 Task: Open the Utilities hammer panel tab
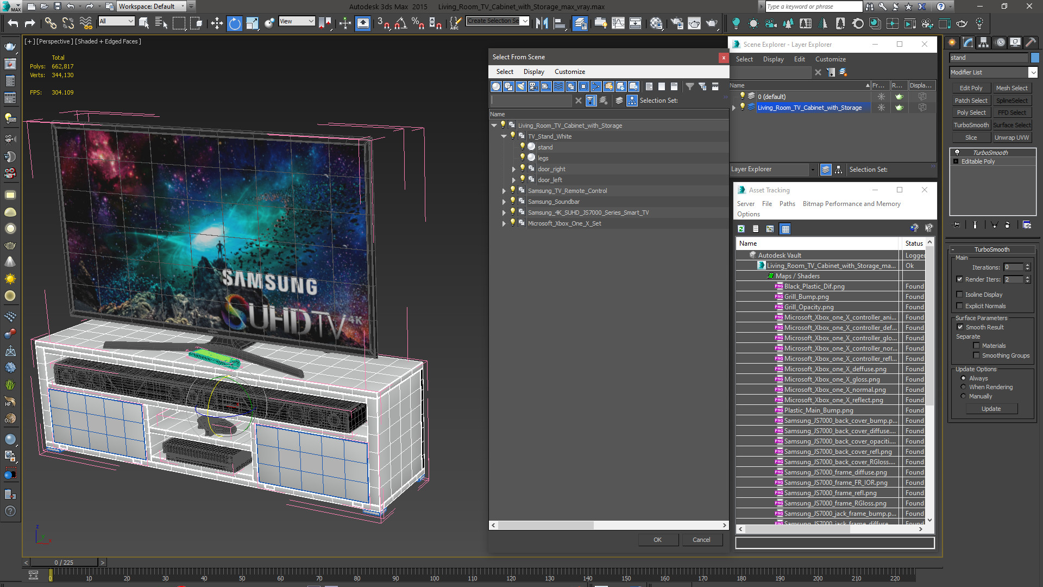1031,42
